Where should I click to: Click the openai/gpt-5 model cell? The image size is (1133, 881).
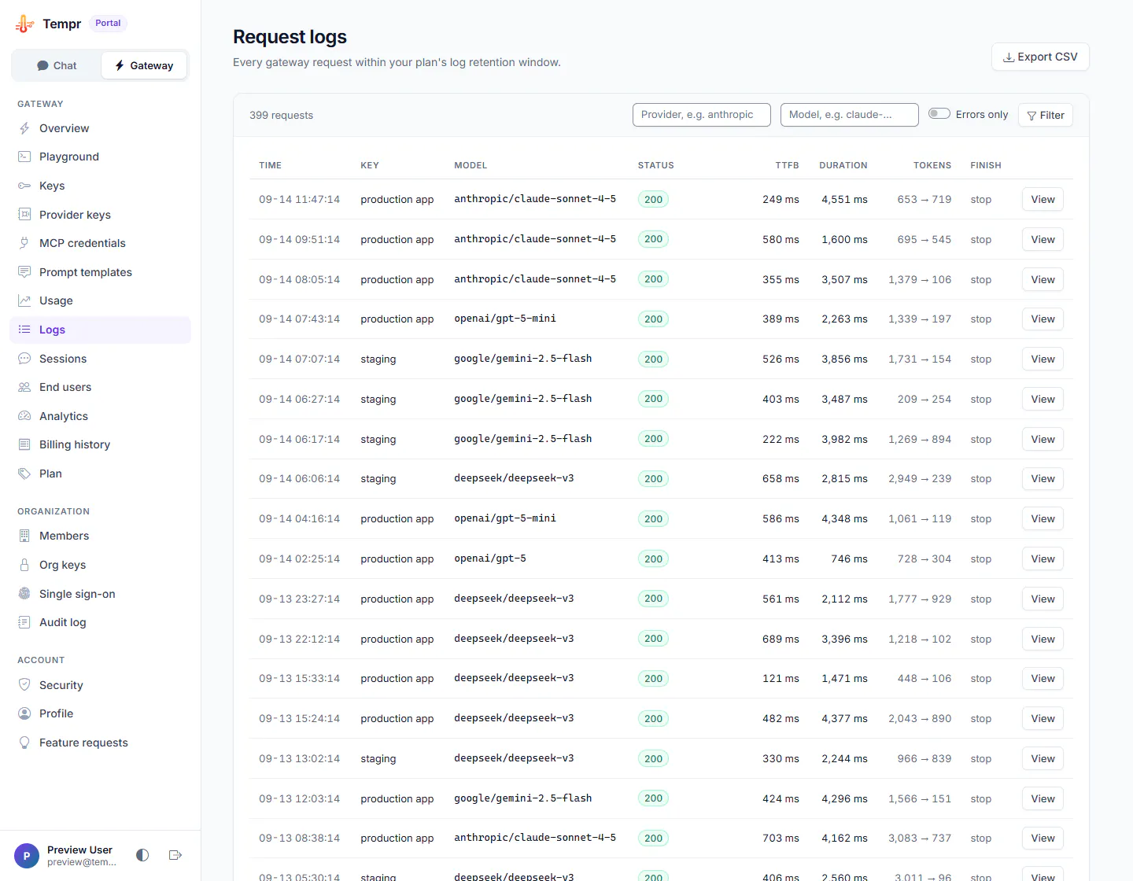[x=490, y=558]
